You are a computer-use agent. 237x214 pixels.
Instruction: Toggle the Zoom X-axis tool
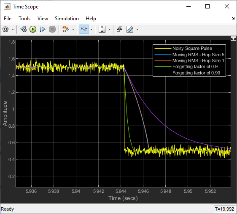point(84,29)
